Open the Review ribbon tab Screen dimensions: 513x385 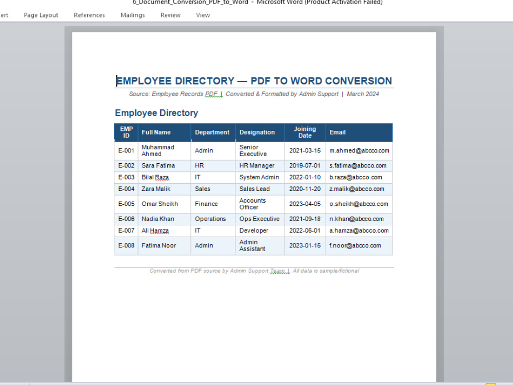170,15
